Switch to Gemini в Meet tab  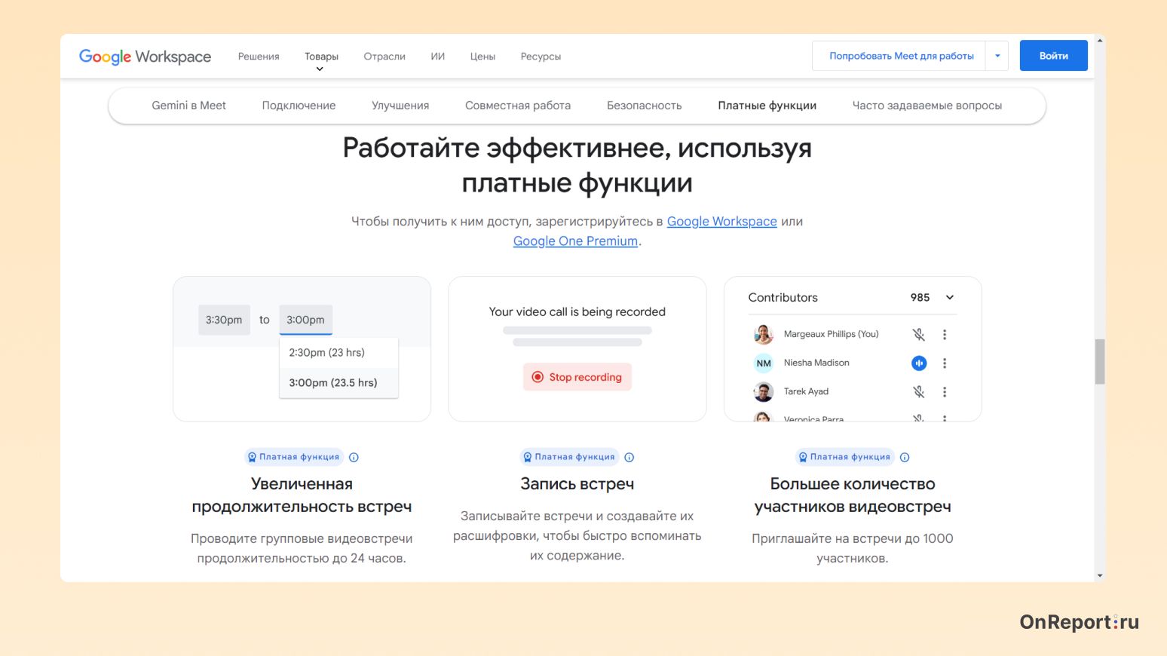coord(189,106)
